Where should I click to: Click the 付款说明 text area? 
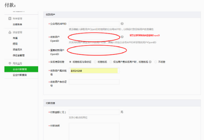point(94,131)
